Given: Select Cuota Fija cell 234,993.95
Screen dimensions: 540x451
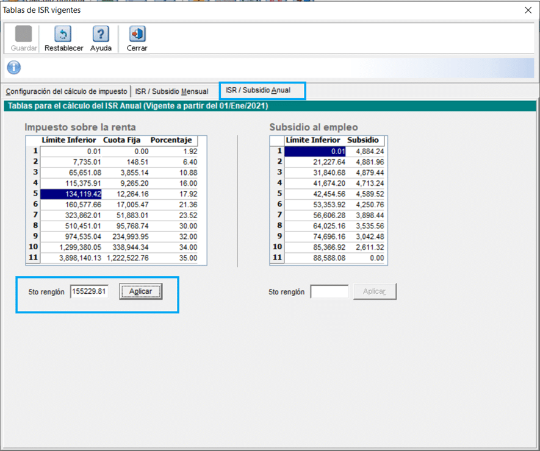Looking at the screenshot, I should pos(125,236).
